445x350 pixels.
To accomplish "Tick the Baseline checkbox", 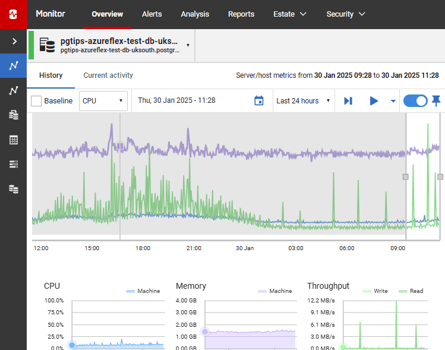I will pos(36,101).
